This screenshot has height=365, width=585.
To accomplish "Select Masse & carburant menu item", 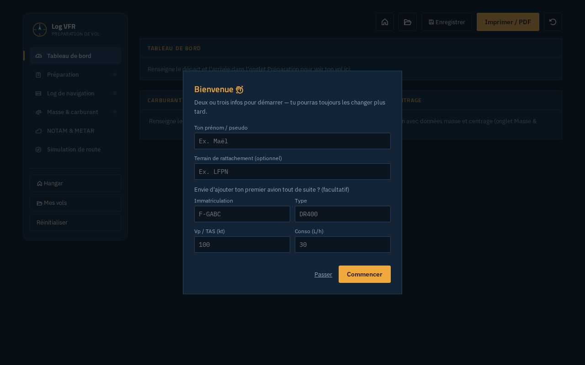I will 75,112.
